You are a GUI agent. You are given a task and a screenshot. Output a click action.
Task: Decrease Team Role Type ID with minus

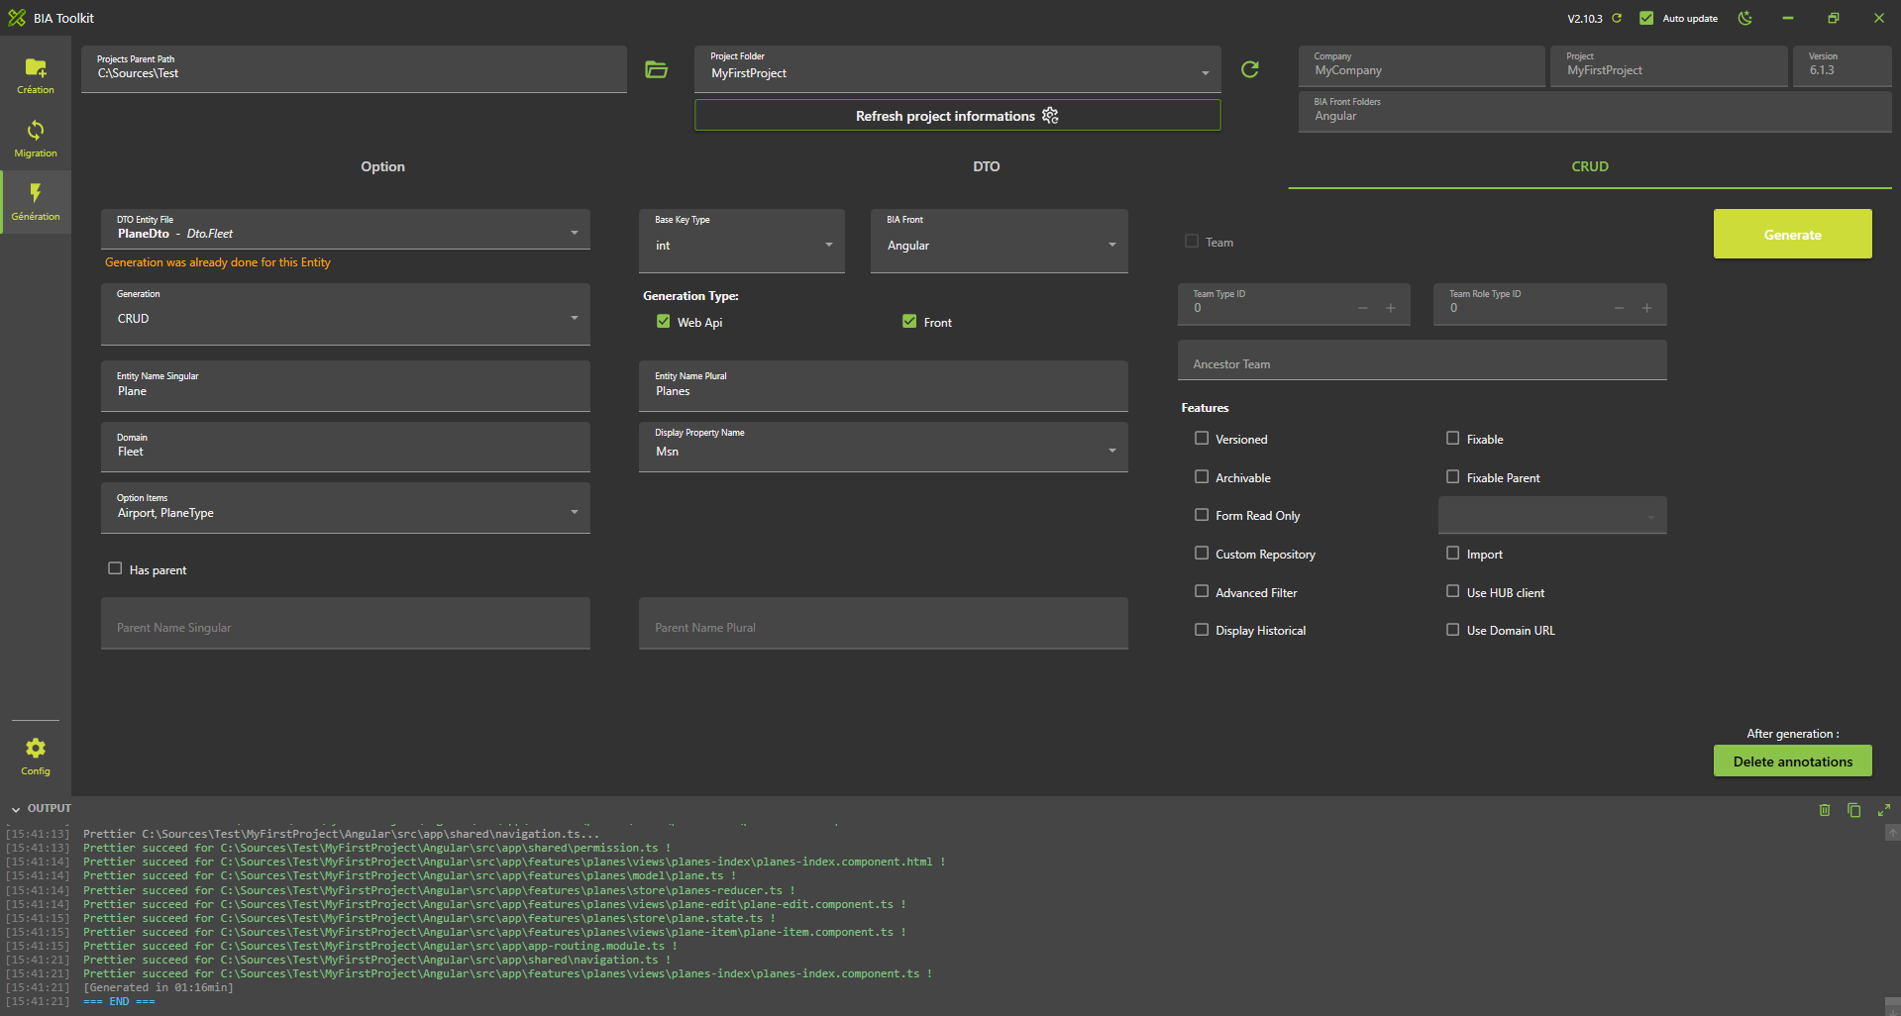tap(1620, 308)
